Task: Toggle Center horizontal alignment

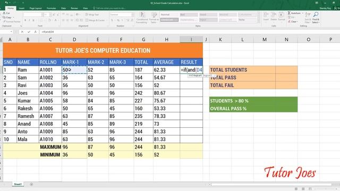Action: click(x=67, y=20)
